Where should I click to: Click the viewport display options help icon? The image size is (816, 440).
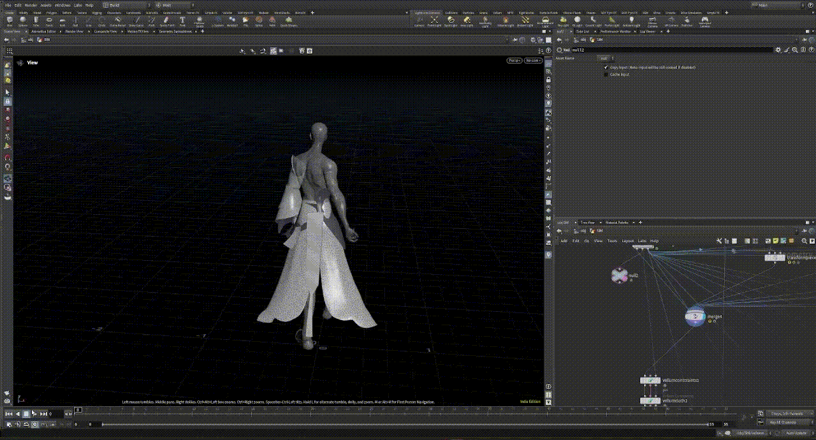(548, 50)
